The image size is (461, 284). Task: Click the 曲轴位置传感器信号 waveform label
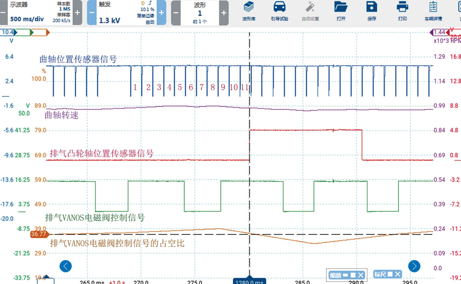78,59
